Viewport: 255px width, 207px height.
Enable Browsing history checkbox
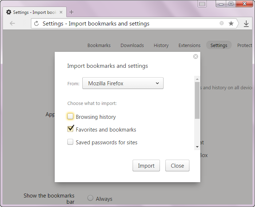click(70, 116)
